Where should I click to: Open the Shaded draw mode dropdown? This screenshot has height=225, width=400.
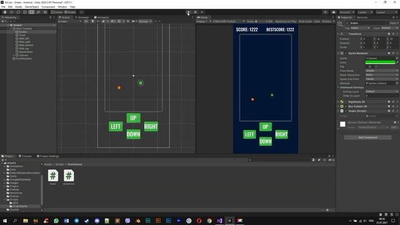tap(69, 21)
